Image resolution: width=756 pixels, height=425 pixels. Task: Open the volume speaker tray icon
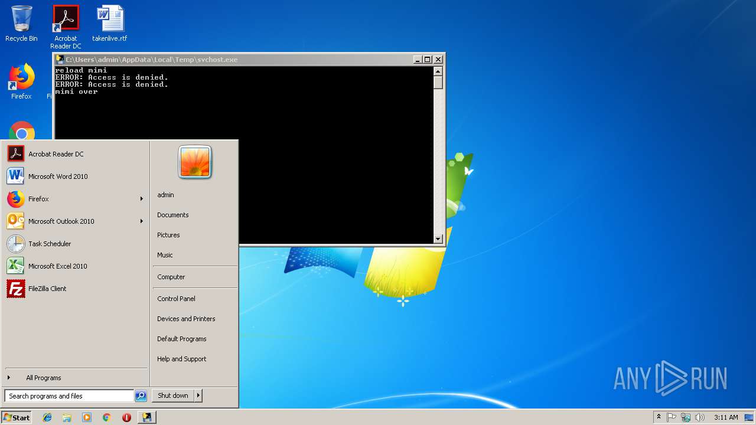tap(700, 417)
